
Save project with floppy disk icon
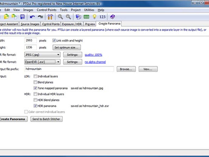pos(22,17)
